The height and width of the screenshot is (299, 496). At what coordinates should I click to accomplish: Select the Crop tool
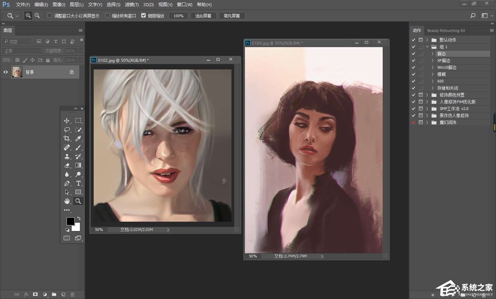(67, 139)
